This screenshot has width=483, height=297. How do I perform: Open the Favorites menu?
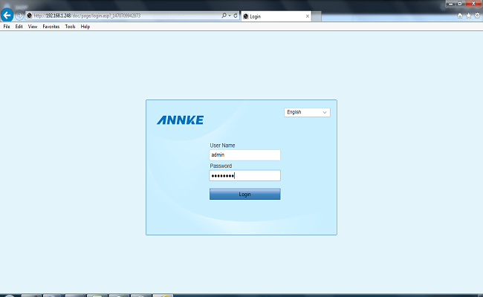coord(51,26)
